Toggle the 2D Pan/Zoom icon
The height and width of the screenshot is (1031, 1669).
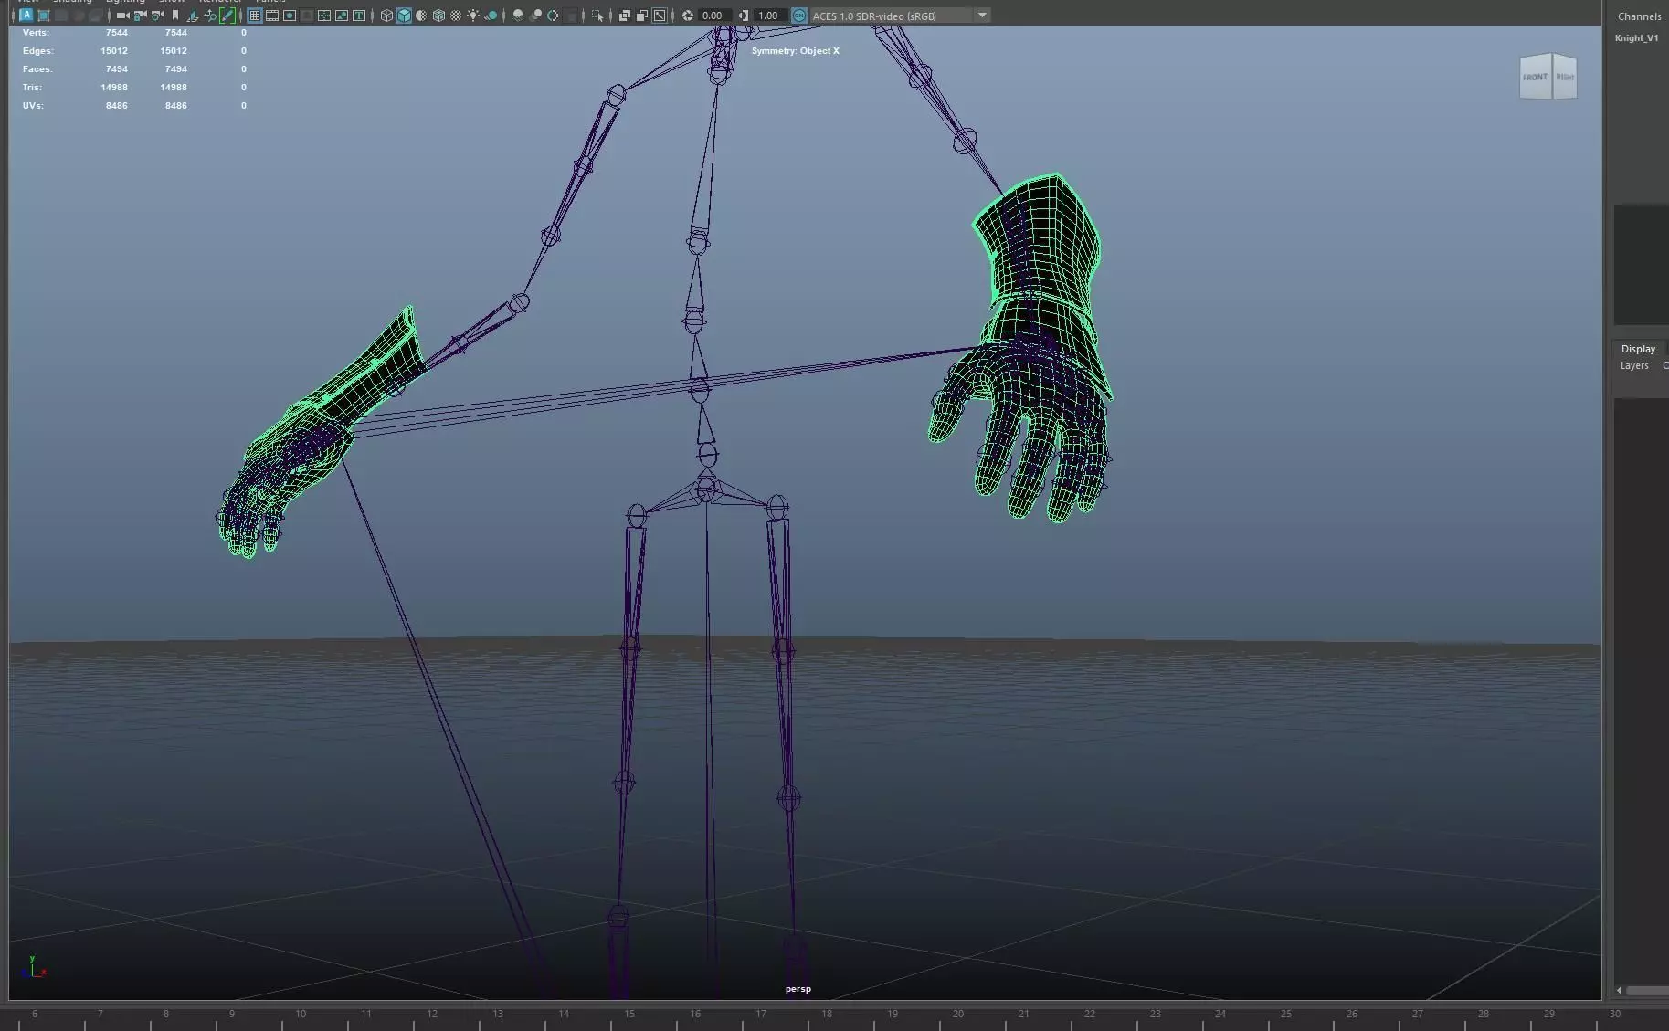(x=210, y=16)
